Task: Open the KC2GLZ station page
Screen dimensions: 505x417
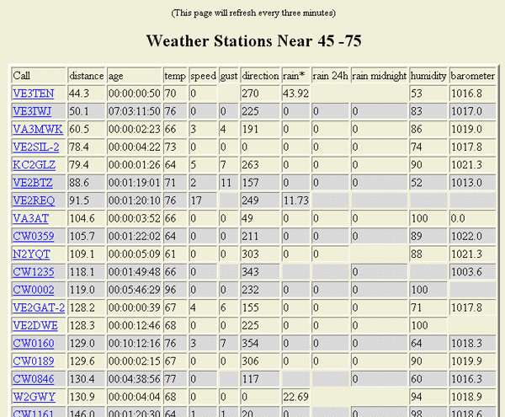Action: click(x=34, y=164)
